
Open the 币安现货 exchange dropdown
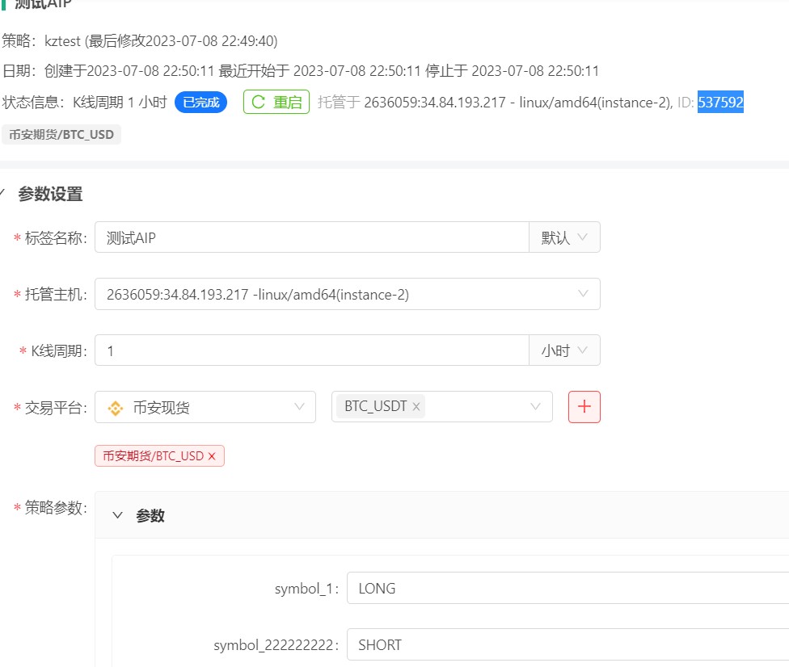click(205, 407)
